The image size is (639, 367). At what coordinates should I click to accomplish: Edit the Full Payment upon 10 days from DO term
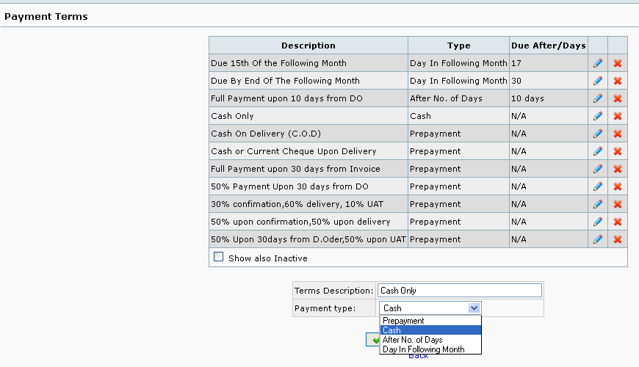(x=598, y=98)
